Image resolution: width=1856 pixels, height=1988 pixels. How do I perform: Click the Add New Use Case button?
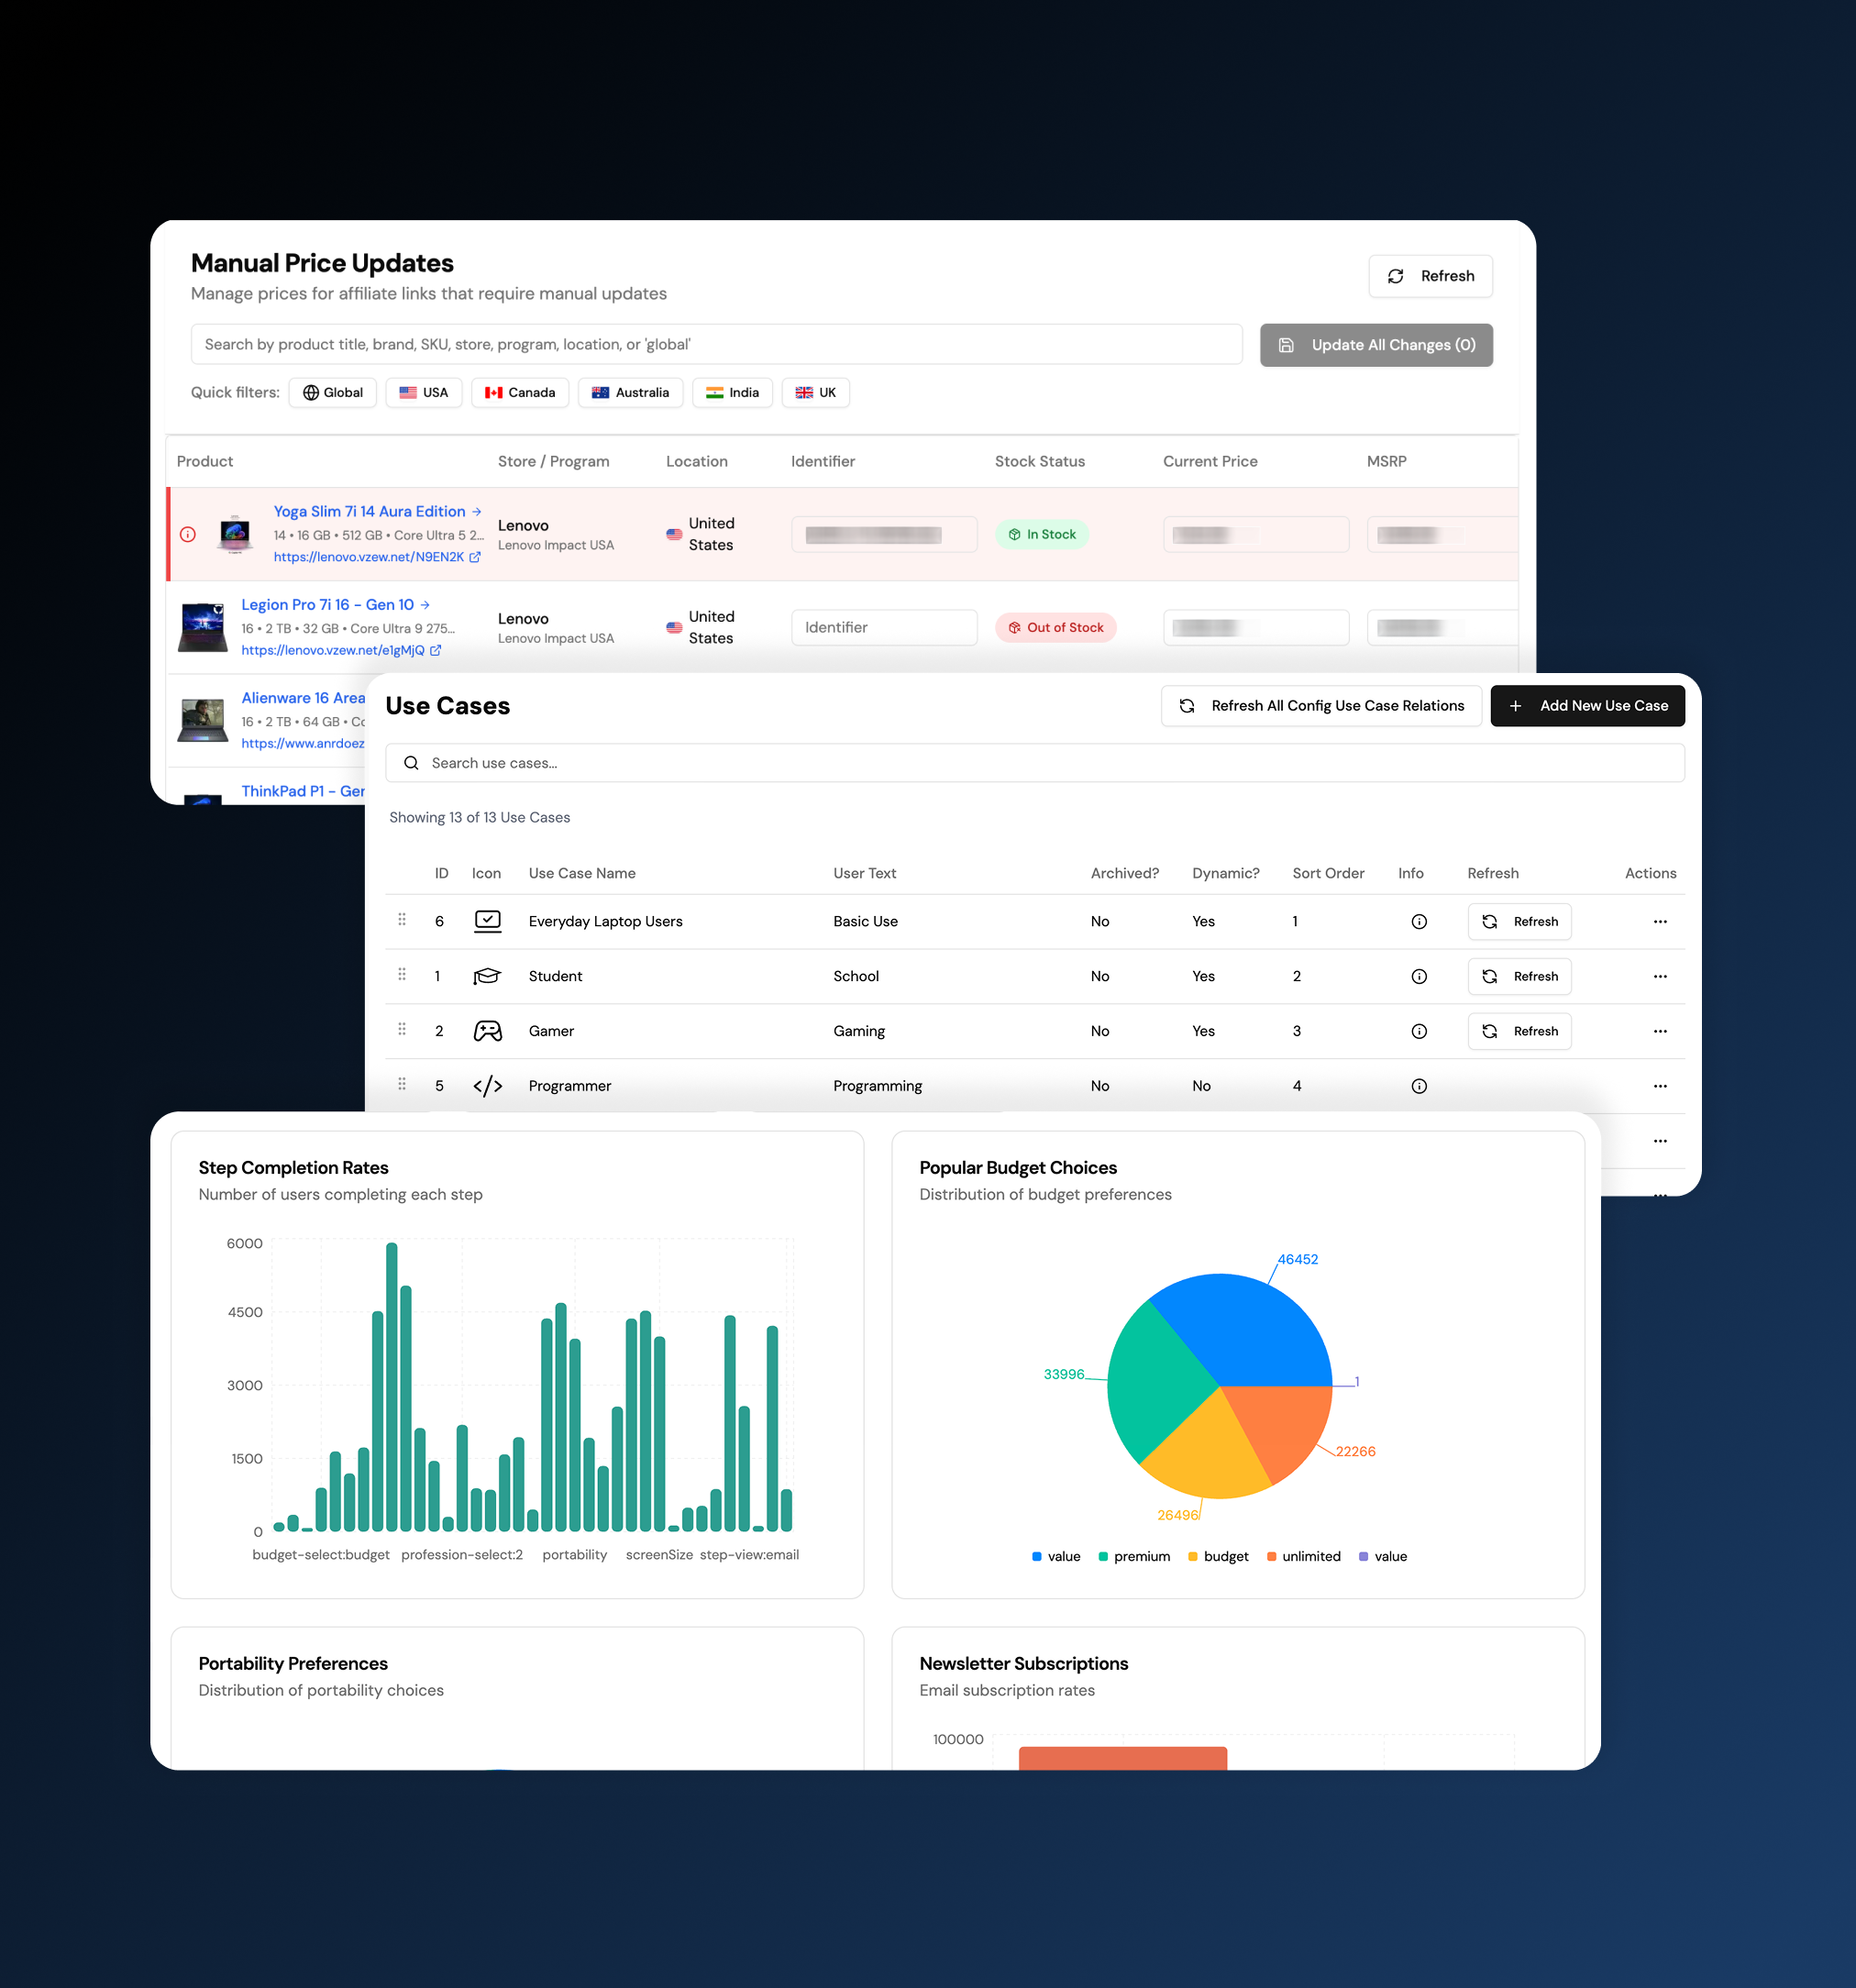tap(1587, 706)
